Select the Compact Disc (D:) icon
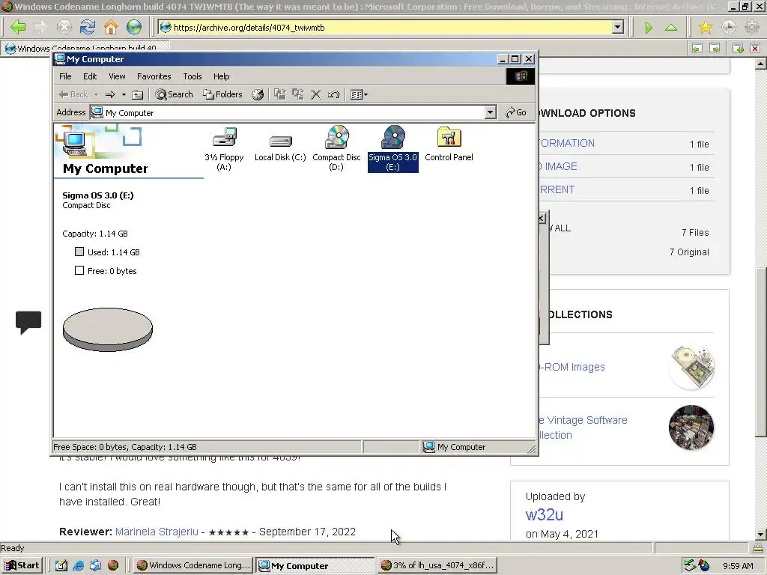 click(x=336, y=149)
